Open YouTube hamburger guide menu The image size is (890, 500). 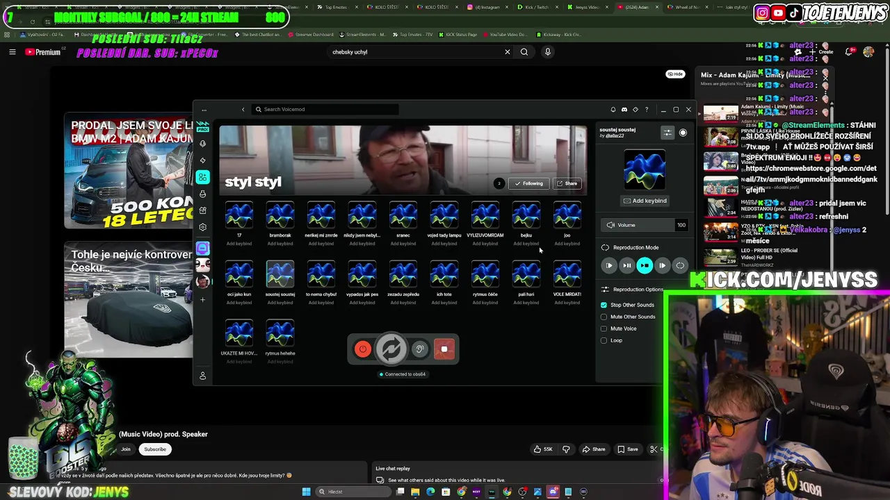(x=12, y=52)
